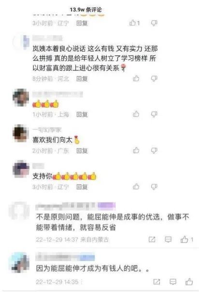Like the 河北 comment about 岚姨
The image size is (199, 292).
tap(136, 78)
